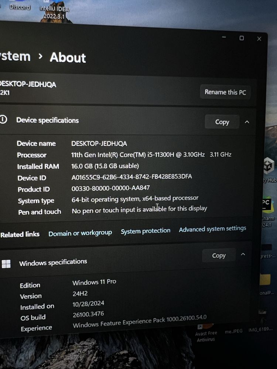Click the PC name DESKTOP-JEDHJQA in header card
Viewport: 277px width, 369px height.
(28, 84)
